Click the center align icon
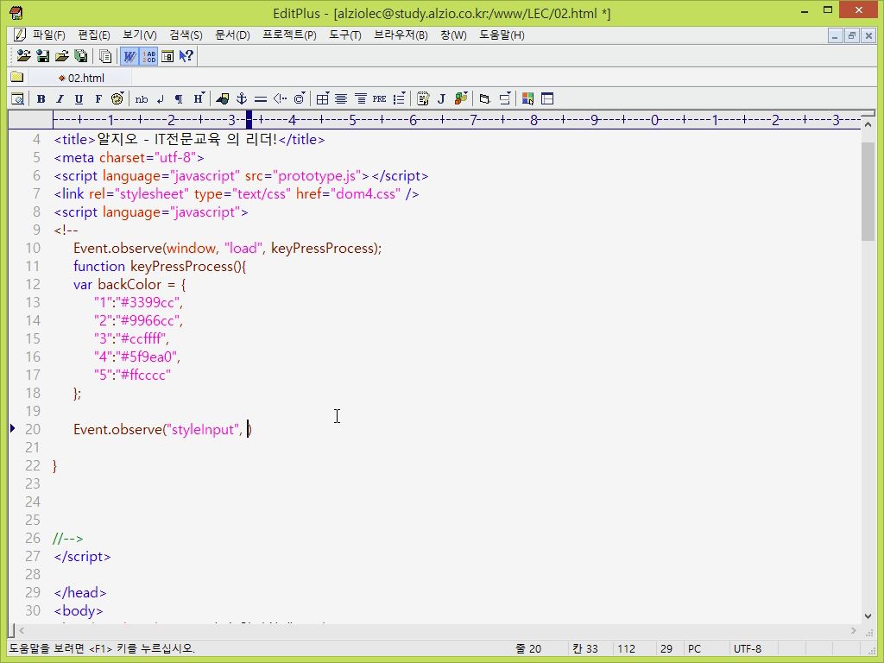The image size is (884, 663). (341, 99)
